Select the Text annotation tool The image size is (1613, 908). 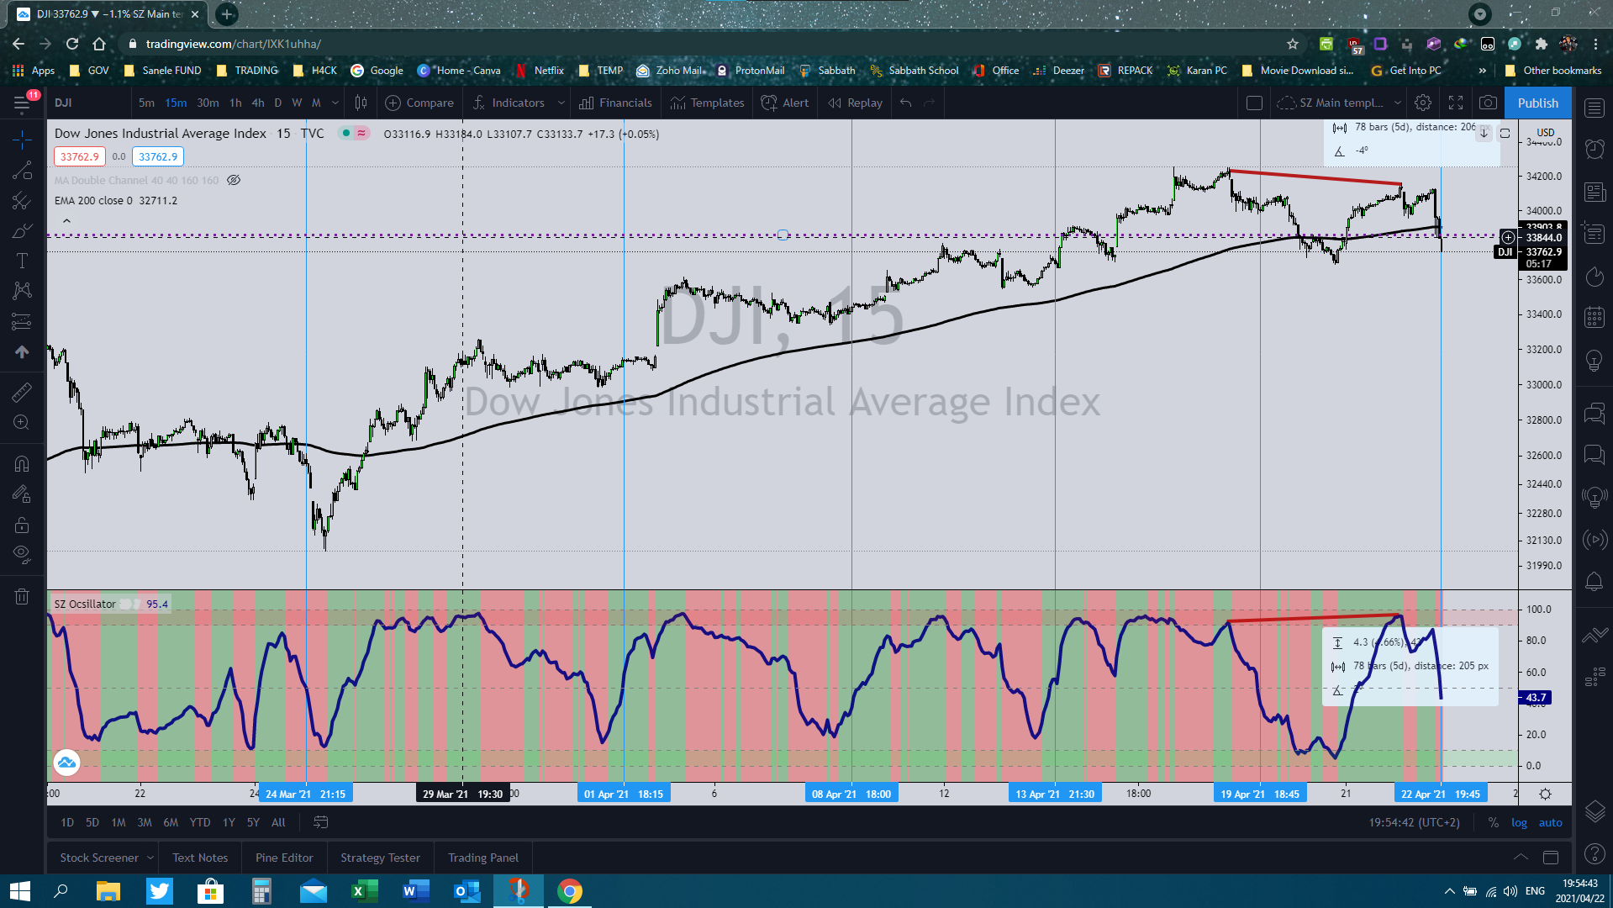(22, 261)
